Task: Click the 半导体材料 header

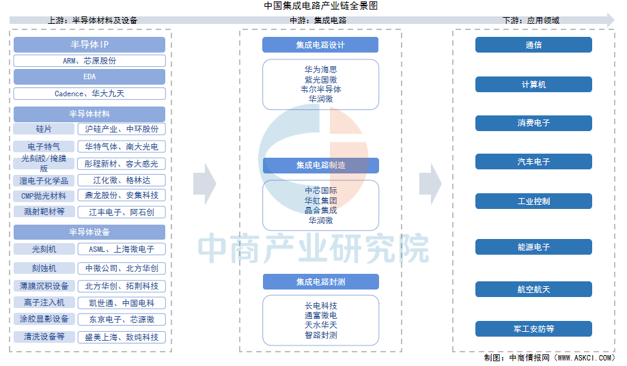Action: [x=89, y=114]
